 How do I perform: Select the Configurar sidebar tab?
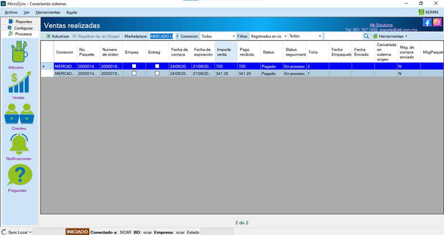20,28
